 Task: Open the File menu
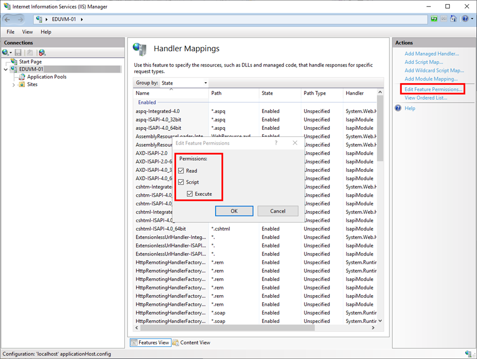(x=10, y=32)
